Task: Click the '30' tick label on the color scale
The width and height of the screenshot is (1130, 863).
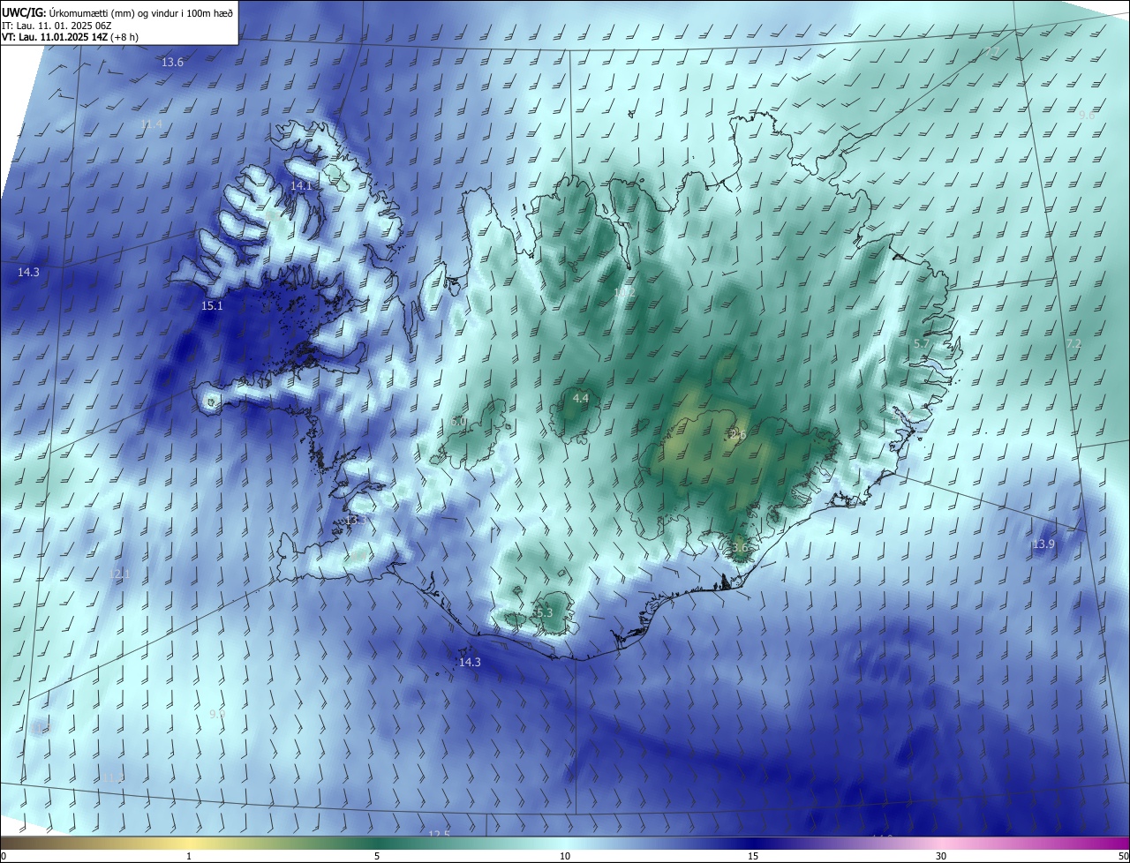Action: point(941,856)
